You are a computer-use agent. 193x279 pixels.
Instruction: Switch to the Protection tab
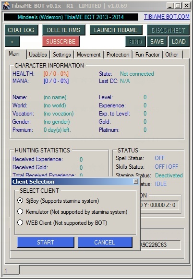click(x=118, y=55)
